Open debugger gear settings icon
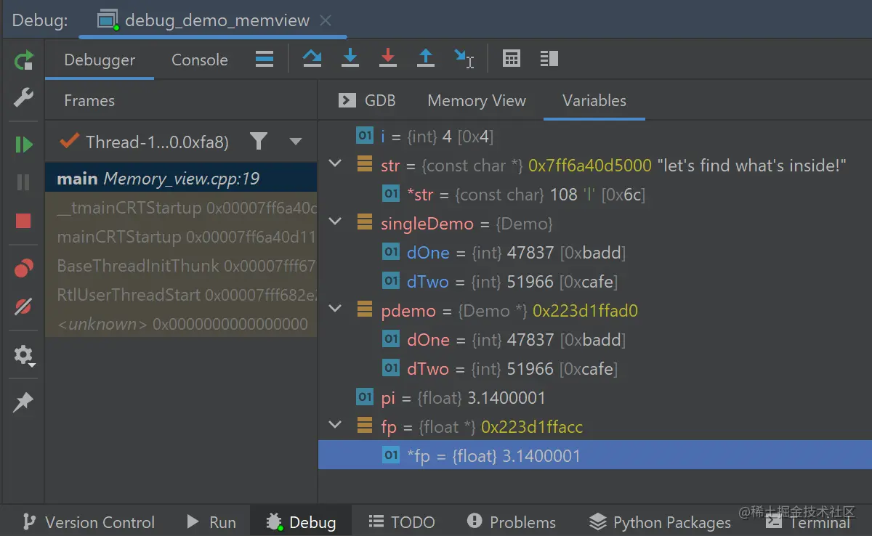 coord(23,355)
